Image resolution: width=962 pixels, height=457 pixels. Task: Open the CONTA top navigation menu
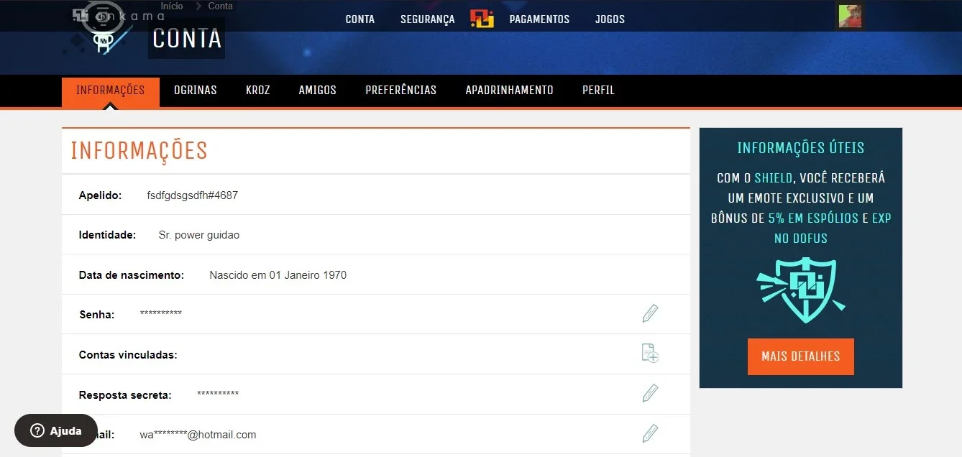click(360, 19)
